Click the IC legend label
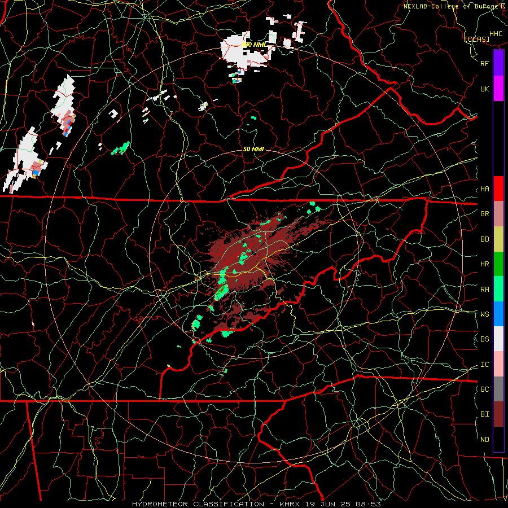Viewport: 508px width, 508px height. point(484,365)
